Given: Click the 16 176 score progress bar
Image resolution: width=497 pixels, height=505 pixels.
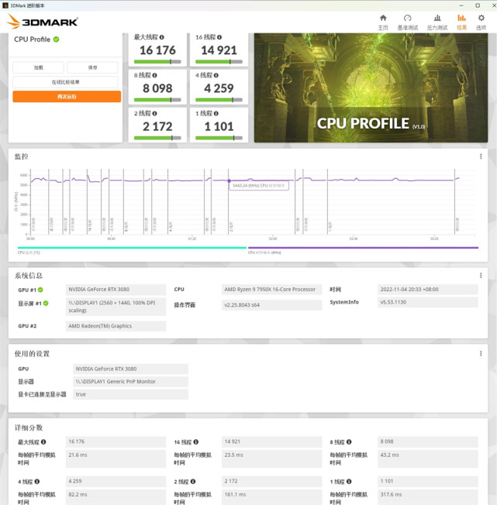Looking at the screenshot, I should click(157, 61).
